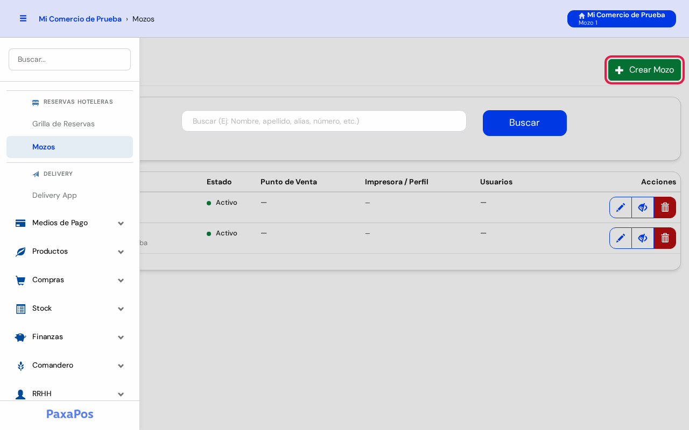This screenshot has height=430, width=689.
Task: Hide the second waiter with eye-slash toggle
Action: click(643, 238)
